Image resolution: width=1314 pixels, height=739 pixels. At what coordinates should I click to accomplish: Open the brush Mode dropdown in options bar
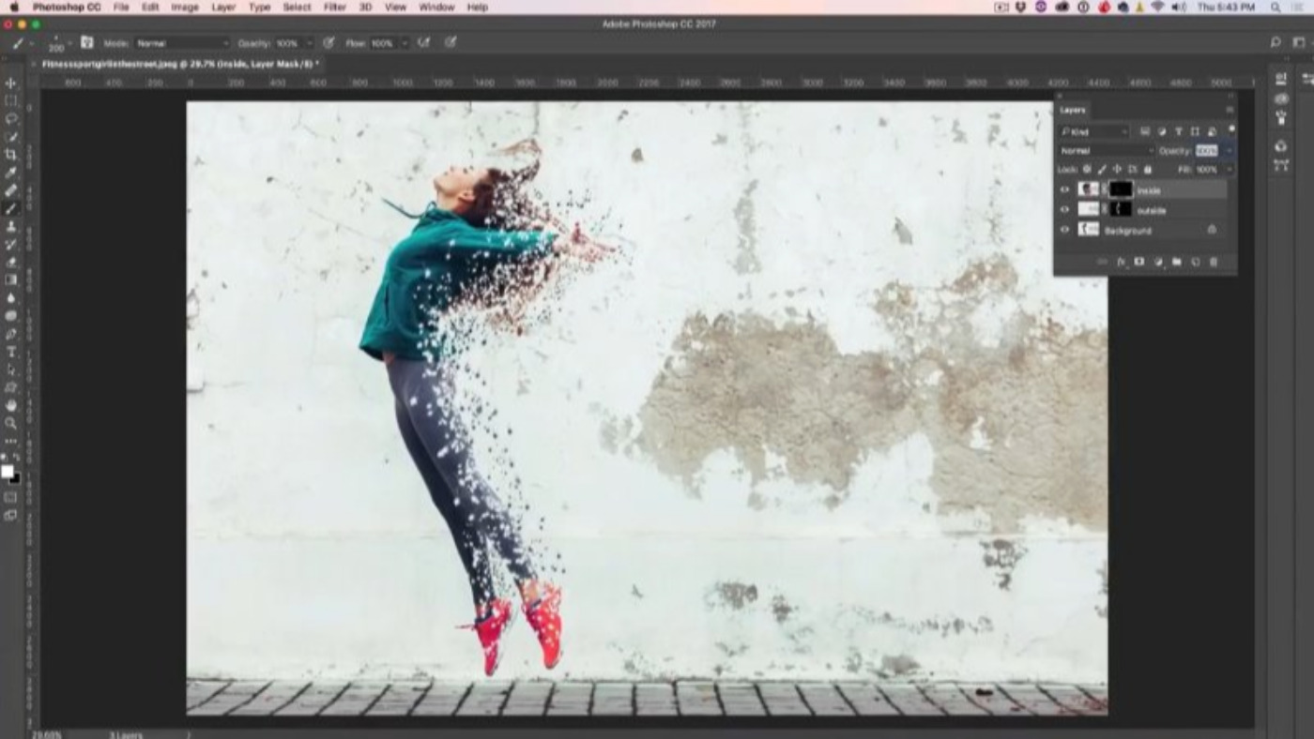pos(181,43)
